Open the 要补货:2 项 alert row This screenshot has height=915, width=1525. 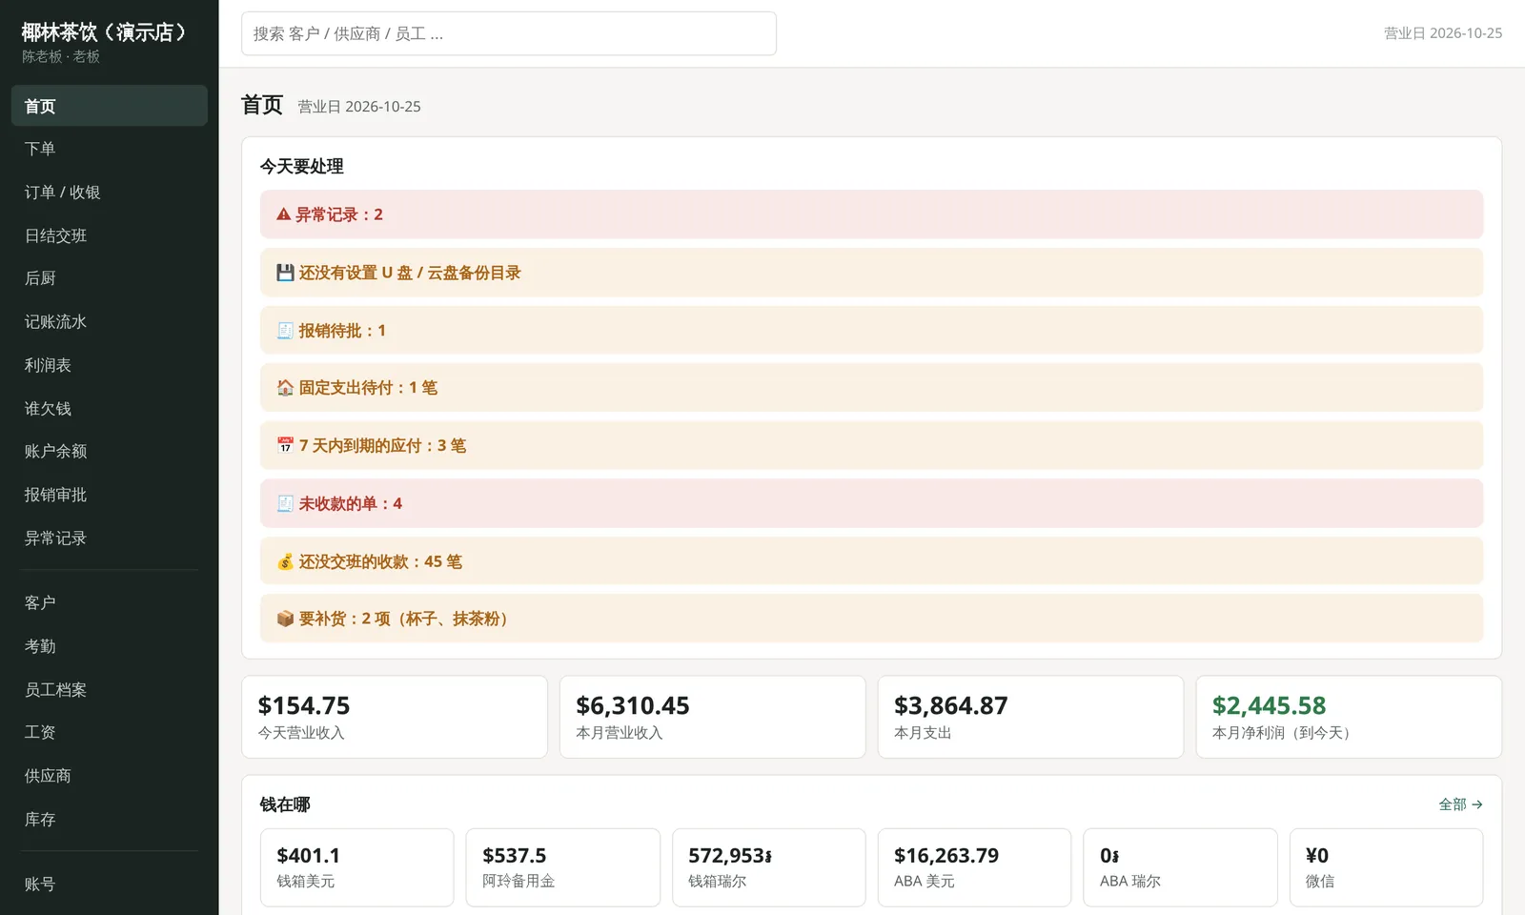click(x=871, y=619)
